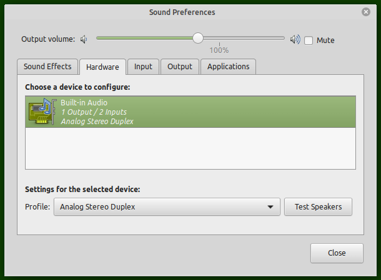Click the high volume speaker icon
The width and height of the screenshot is (381, 280).
(x=295, y=39)
